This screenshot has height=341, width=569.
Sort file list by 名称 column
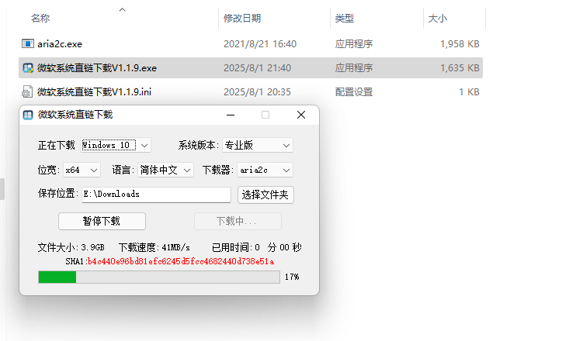pyautogui.click(x=40, y=18)
